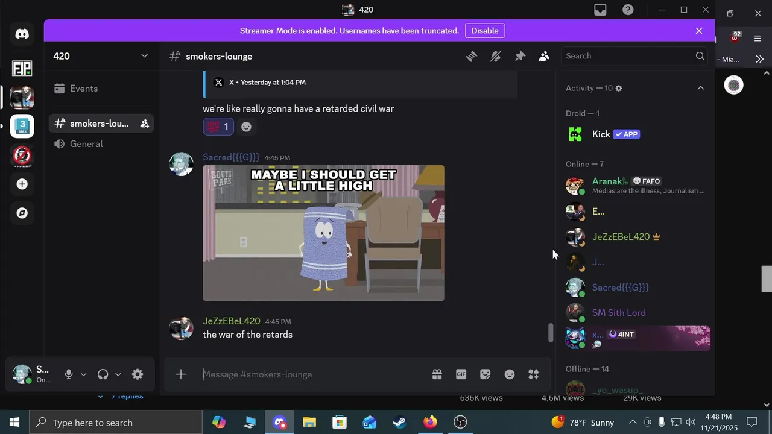Open OBS Studio from the taskbar
The image size is (772, 434).
pos(460,423)
